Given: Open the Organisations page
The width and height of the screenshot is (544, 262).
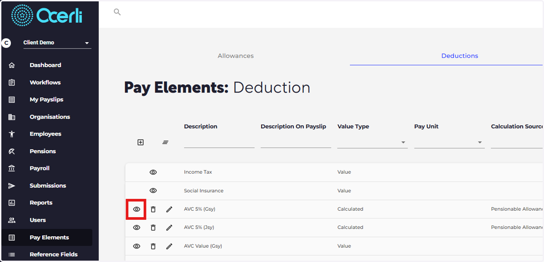Looking at the screenshot, I should click(x=50, y=117).
